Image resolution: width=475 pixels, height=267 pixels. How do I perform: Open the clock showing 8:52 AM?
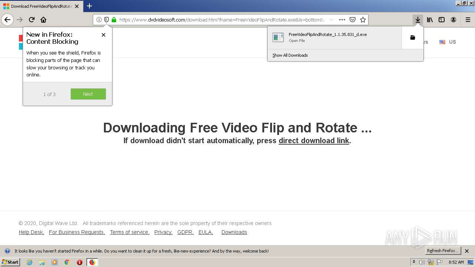click(x=456, y=262)
